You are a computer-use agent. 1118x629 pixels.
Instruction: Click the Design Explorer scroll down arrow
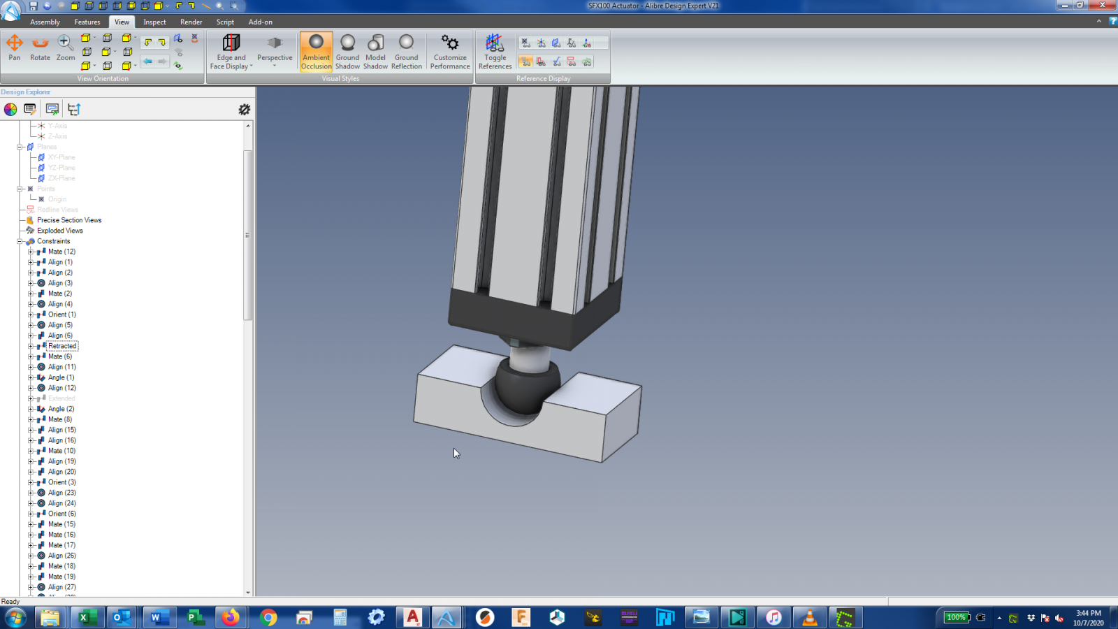248,592
